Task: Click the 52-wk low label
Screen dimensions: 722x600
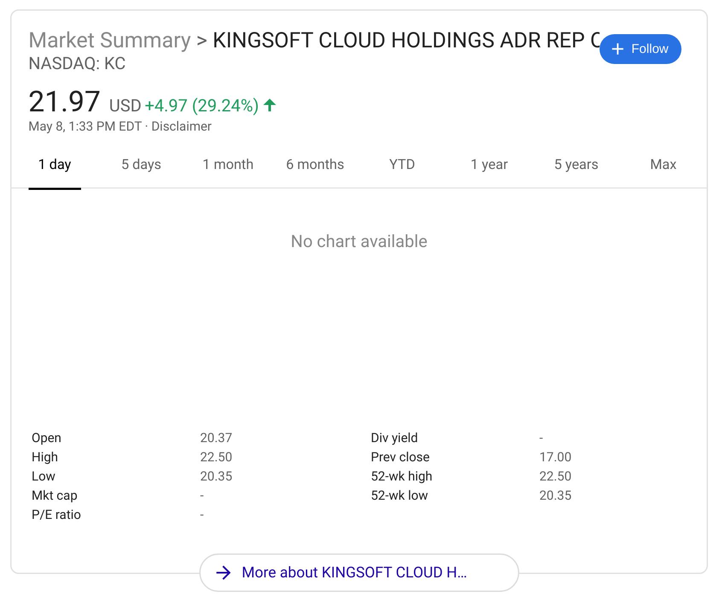Action: click(399, 495)
